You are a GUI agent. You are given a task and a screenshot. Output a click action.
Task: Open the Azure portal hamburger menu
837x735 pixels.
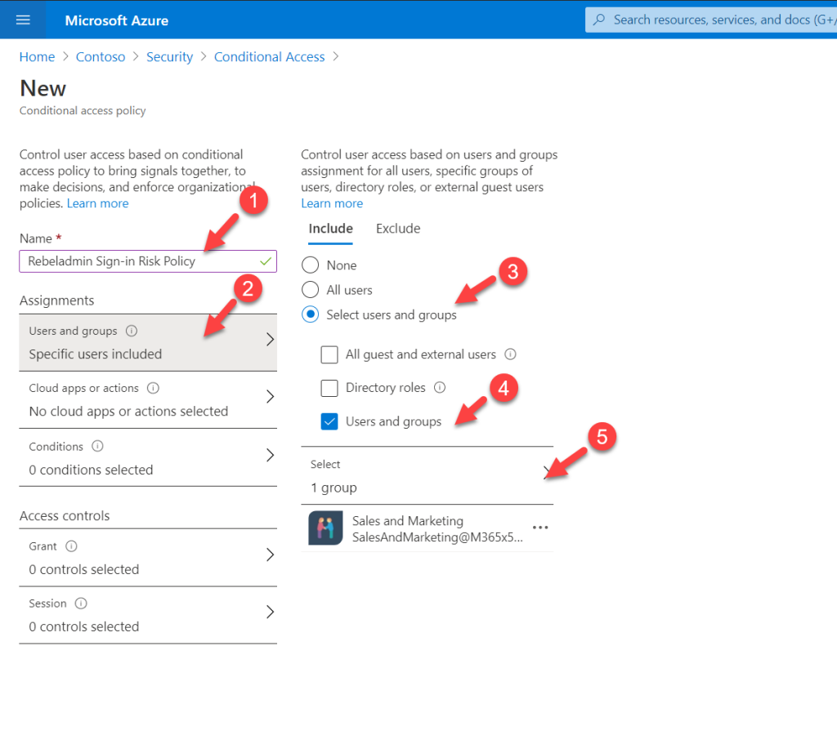coord(22,20)
